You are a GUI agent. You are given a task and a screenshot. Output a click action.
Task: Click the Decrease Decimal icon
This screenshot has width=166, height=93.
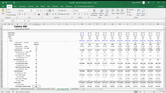point(87,14)
